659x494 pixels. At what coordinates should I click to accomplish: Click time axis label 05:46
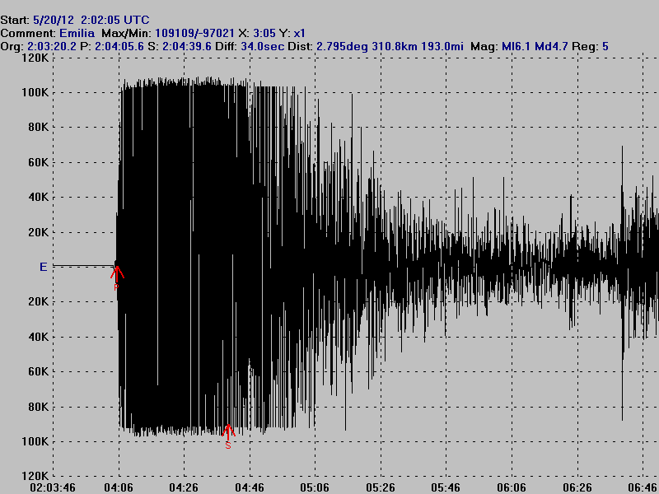click(x=446, y=487)
